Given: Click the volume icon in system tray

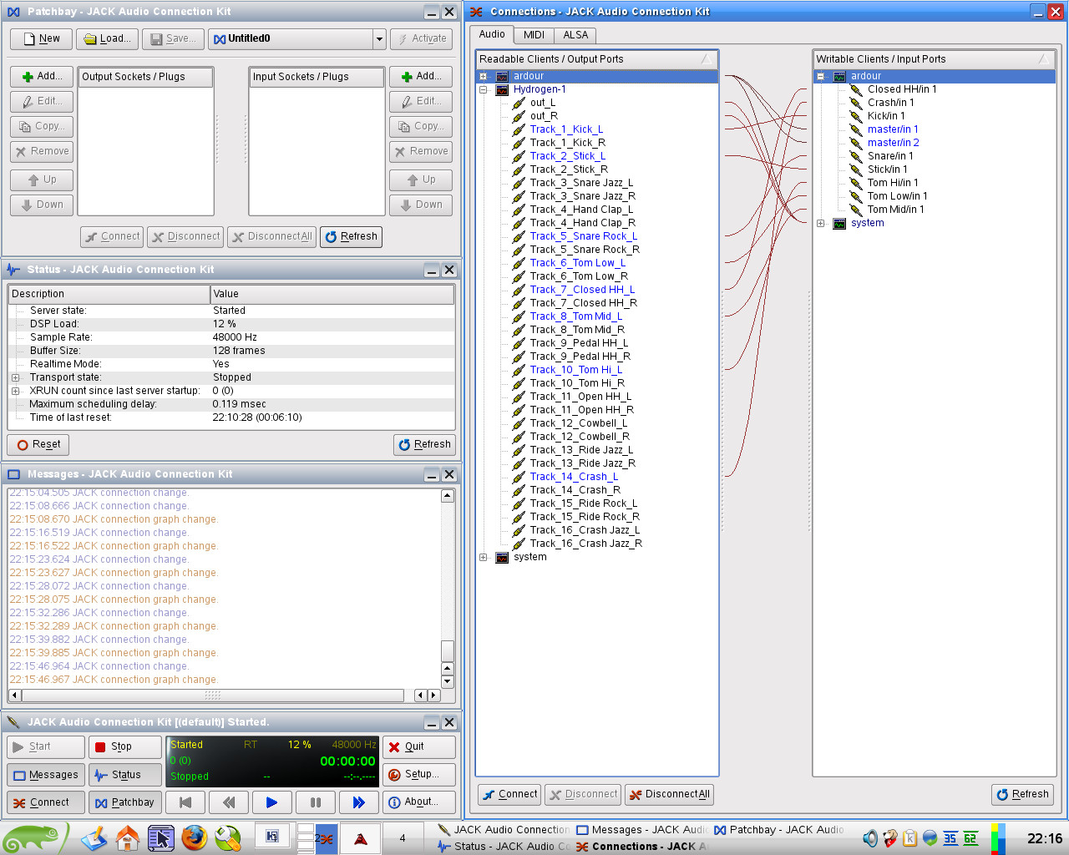Looking at the screenshot, I should click(x=869, y=838).
